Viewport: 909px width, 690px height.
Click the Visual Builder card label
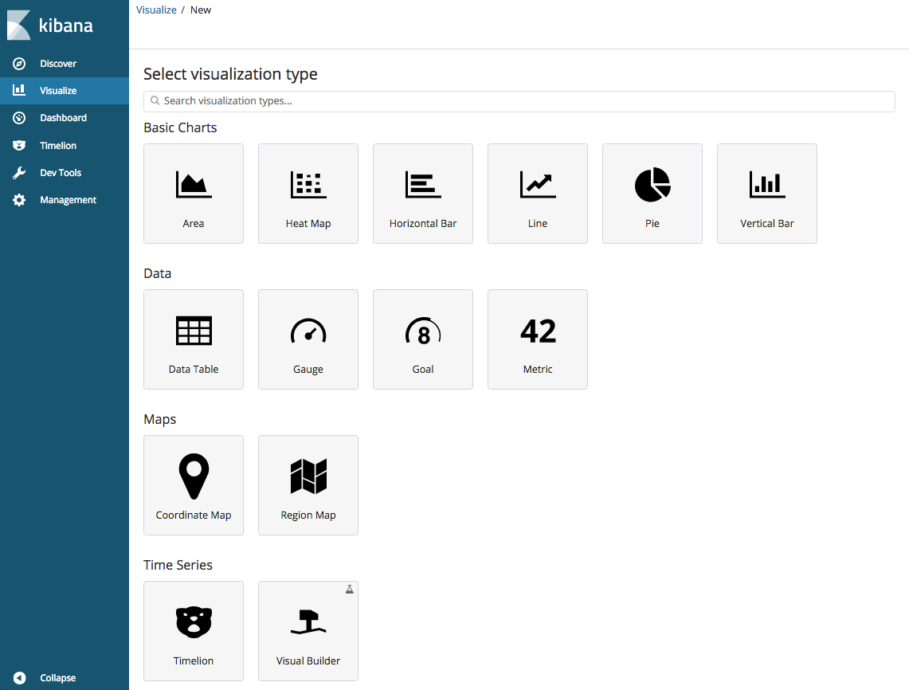coord(308,661)
